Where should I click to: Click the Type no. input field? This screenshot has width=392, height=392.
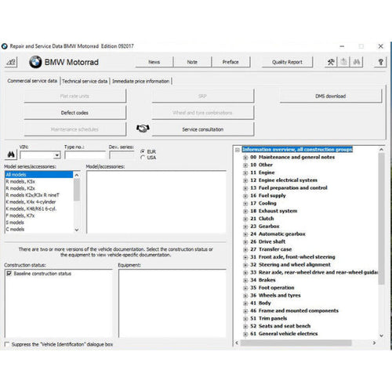point(85,155)
